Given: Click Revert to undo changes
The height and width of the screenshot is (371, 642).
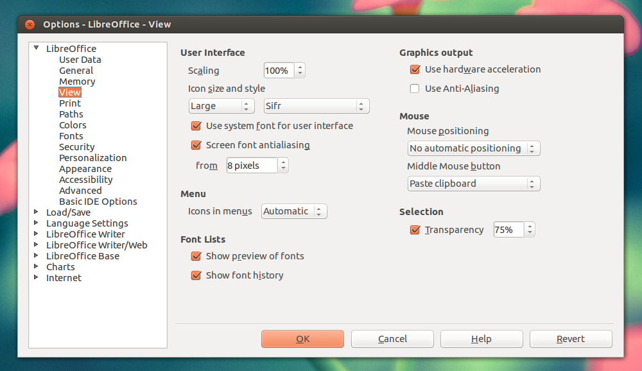Looking at the screenshot, I should [570, 338].
